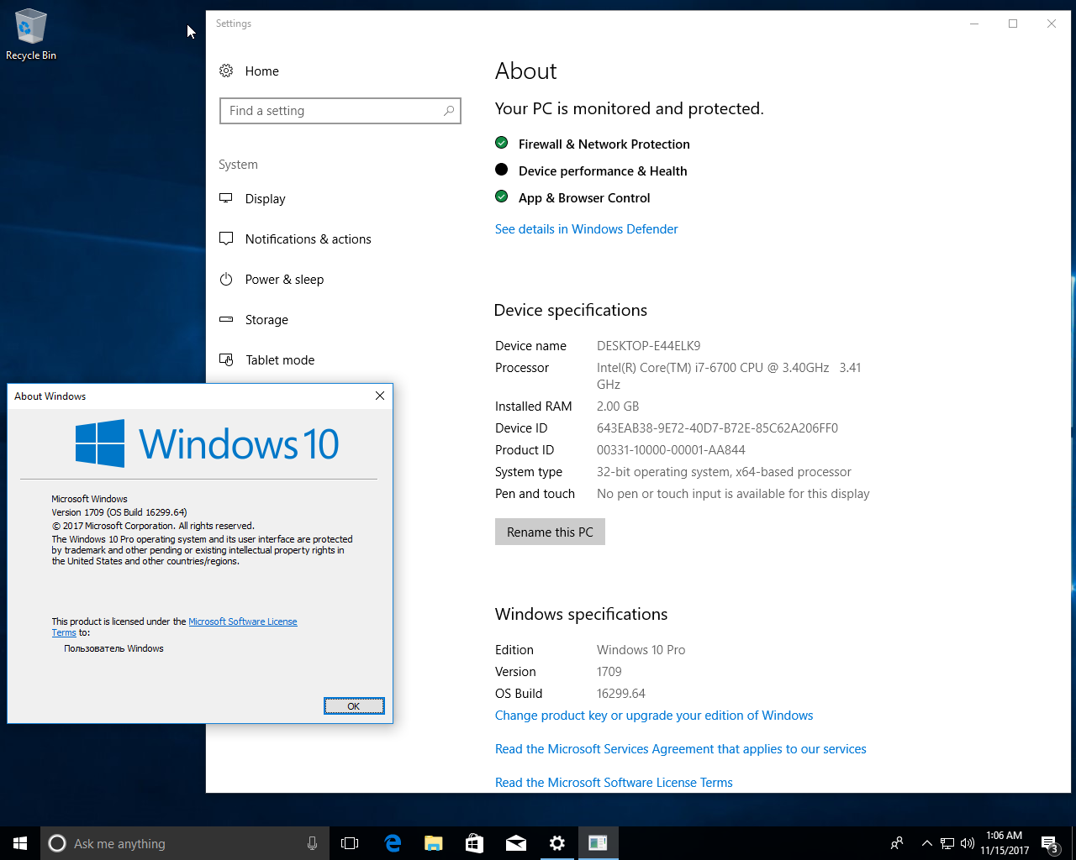Click the Settings gear on taskbar
The width and height of the screenshot is (1076, 860).
[x=556, y=843]
